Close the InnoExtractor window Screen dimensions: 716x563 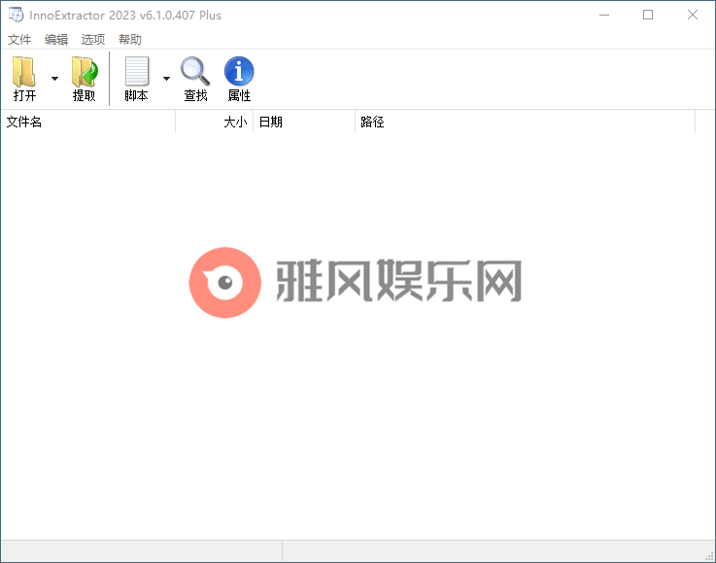point(692,15)
